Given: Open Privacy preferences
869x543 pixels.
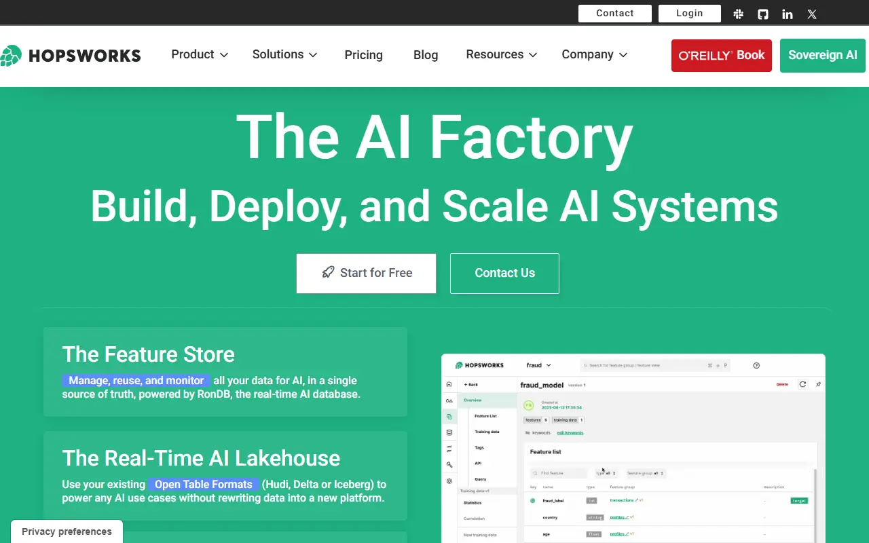Looking at the screenshot, I should pos(67,531).
